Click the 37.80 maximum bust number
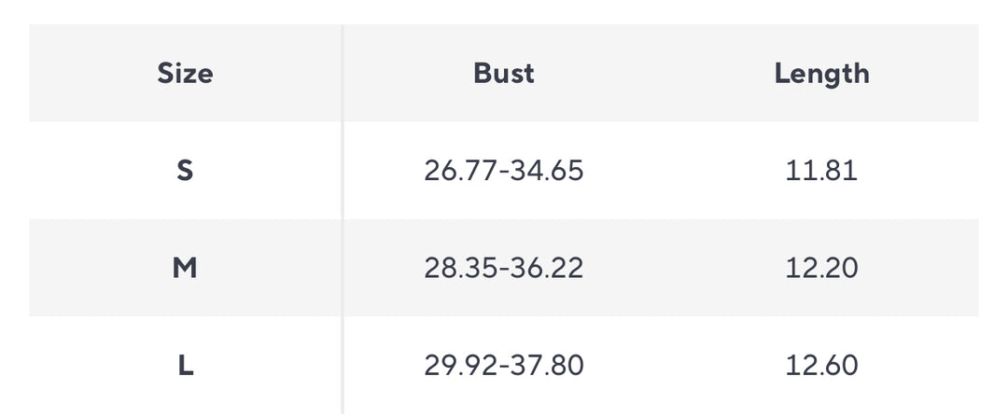 [x=549, y=366]
